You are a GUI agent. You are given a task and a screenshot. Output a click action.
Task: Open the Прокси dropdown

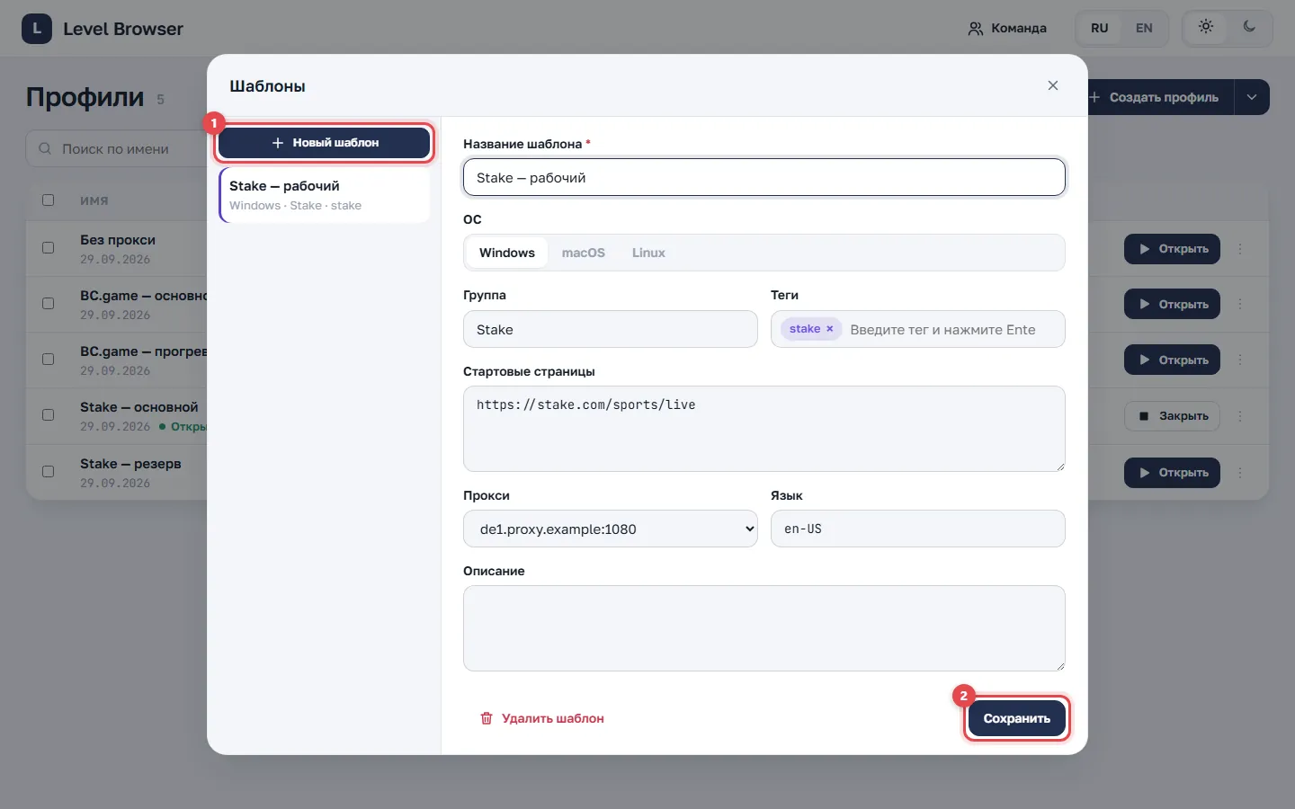point(611,529)
